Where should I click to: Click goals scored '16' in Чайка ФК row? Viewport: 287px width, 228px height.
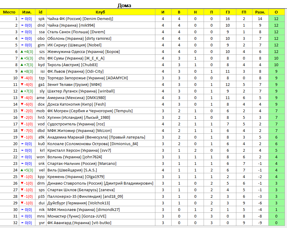pyautogui.click(x=228, y=19)
